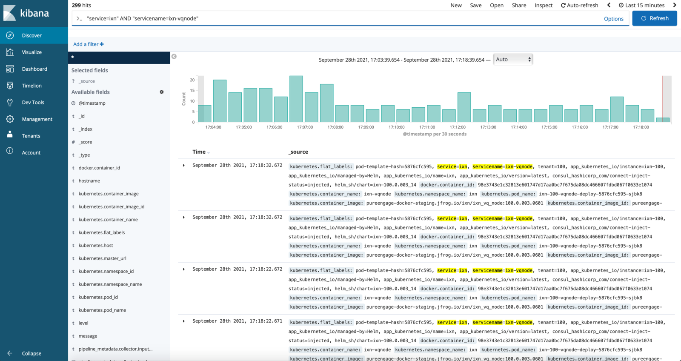Viewport: 681px width, 361px height.
Task: Open Tenants via person icon
Action: coord(10,135)
